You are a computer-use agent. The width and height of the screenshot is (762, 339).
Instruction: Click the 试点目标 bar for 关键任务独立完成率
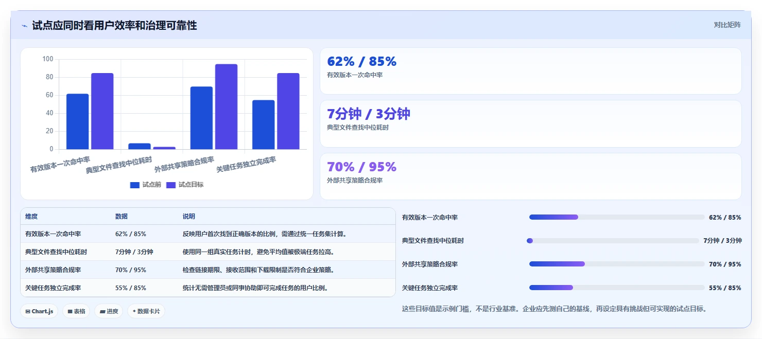point(288,111)
